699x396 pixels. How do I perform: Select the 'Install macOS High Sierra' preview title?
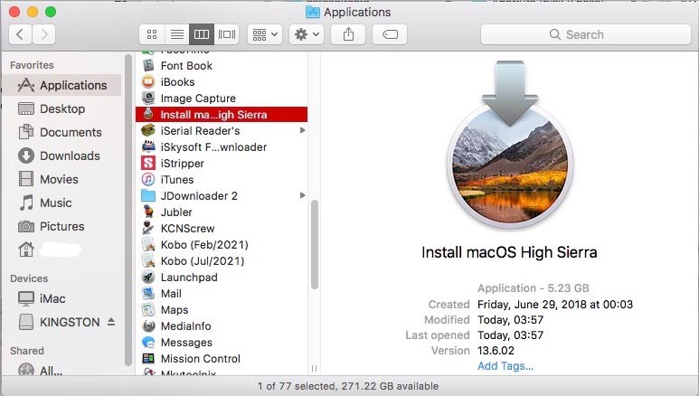tap(509, 252)
